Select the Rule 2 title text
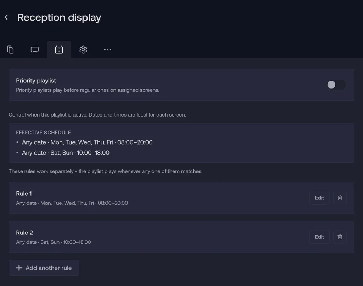Image resolution: width=363 pixels, height=286 pixels. tap(24, 233)
